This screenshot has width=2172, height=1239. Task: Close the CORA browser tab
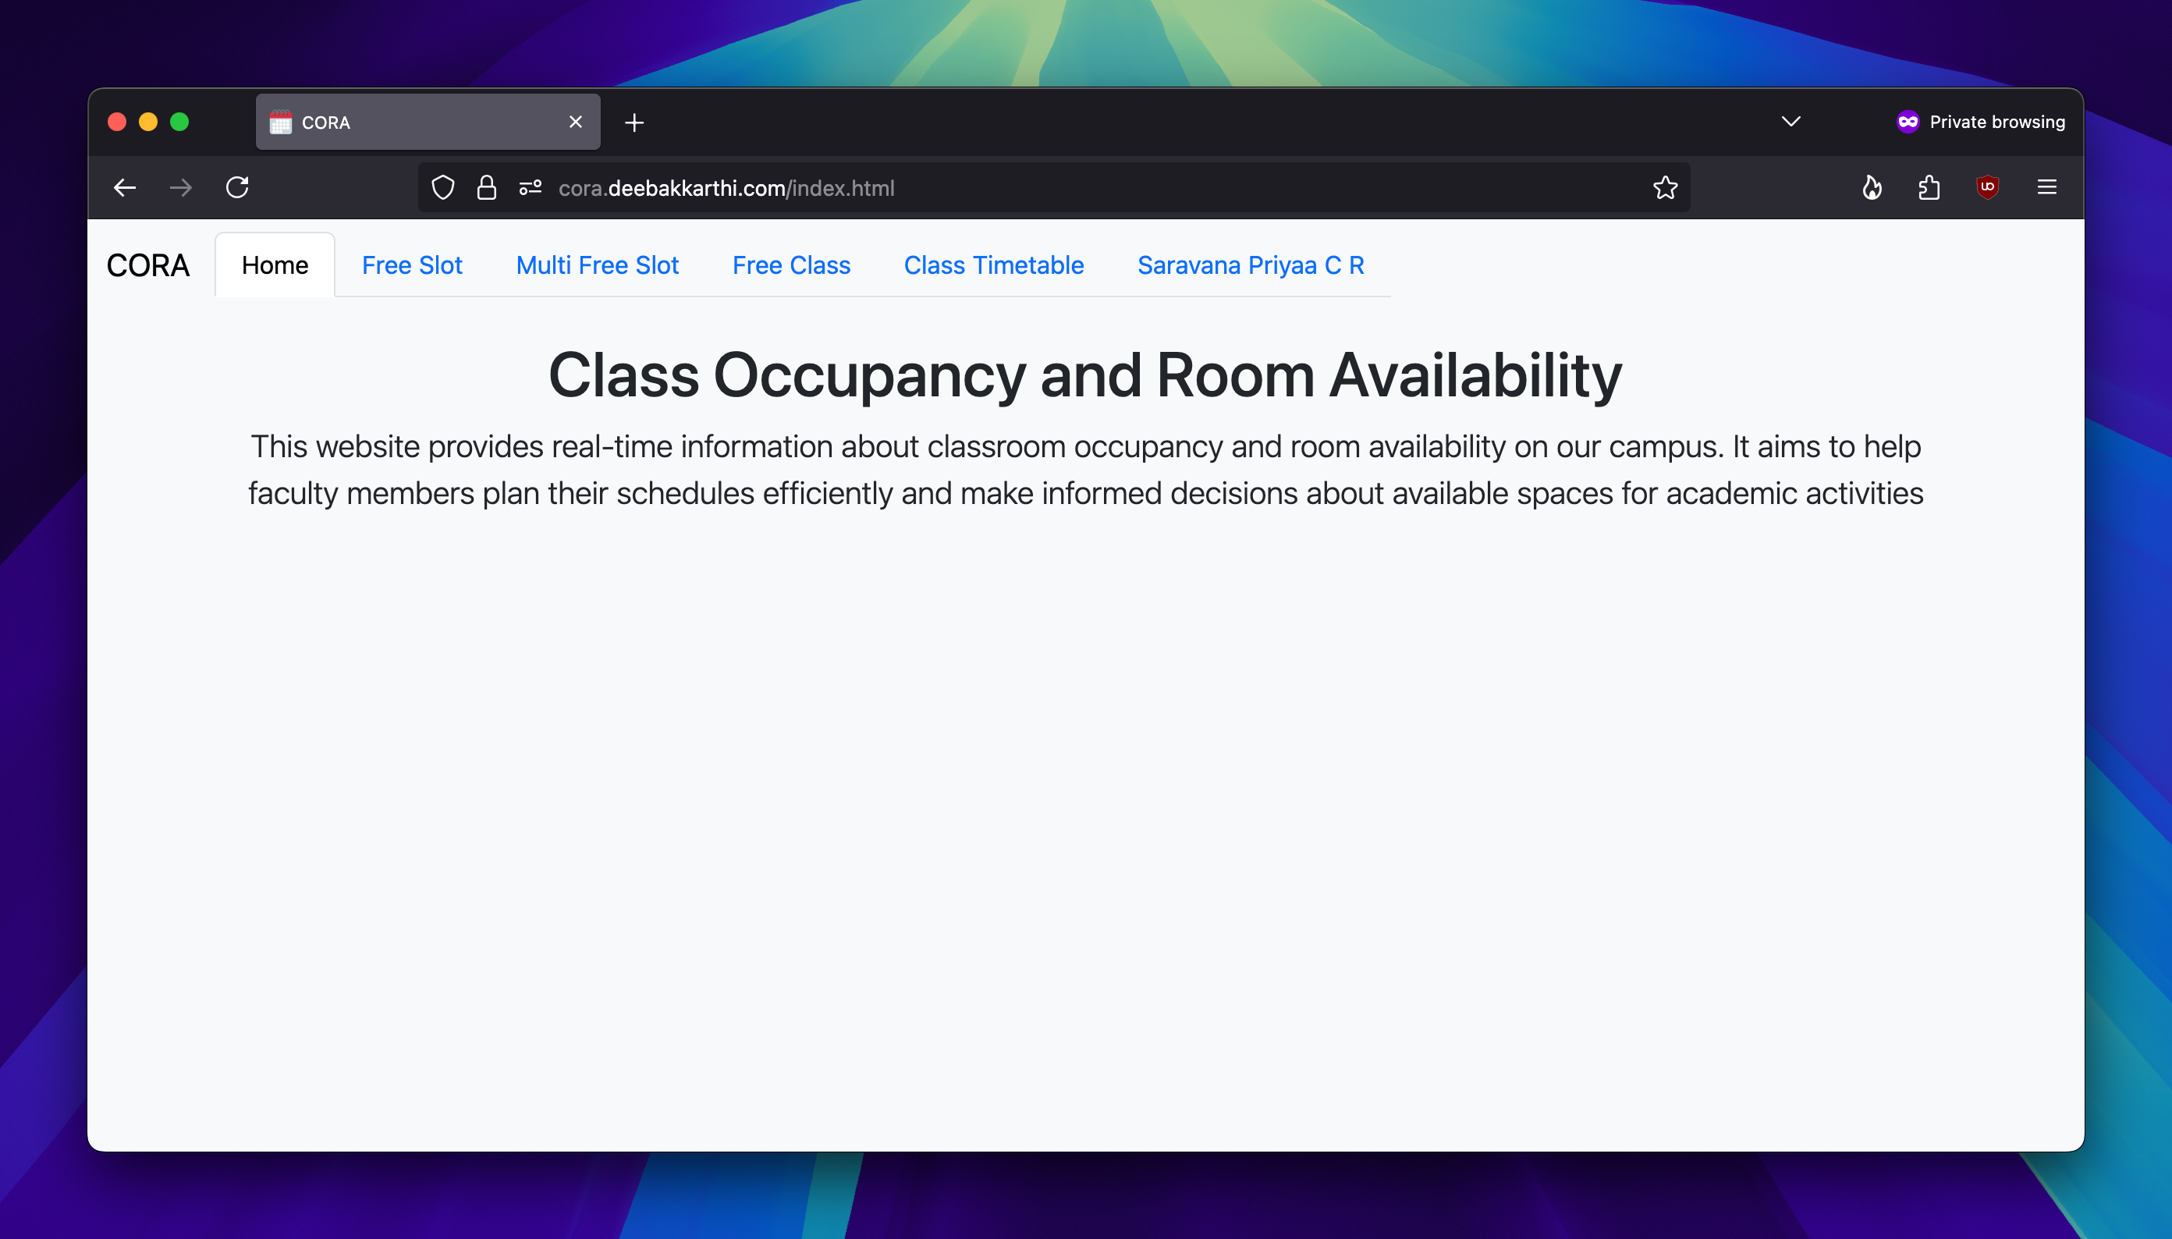coord(575,122)
